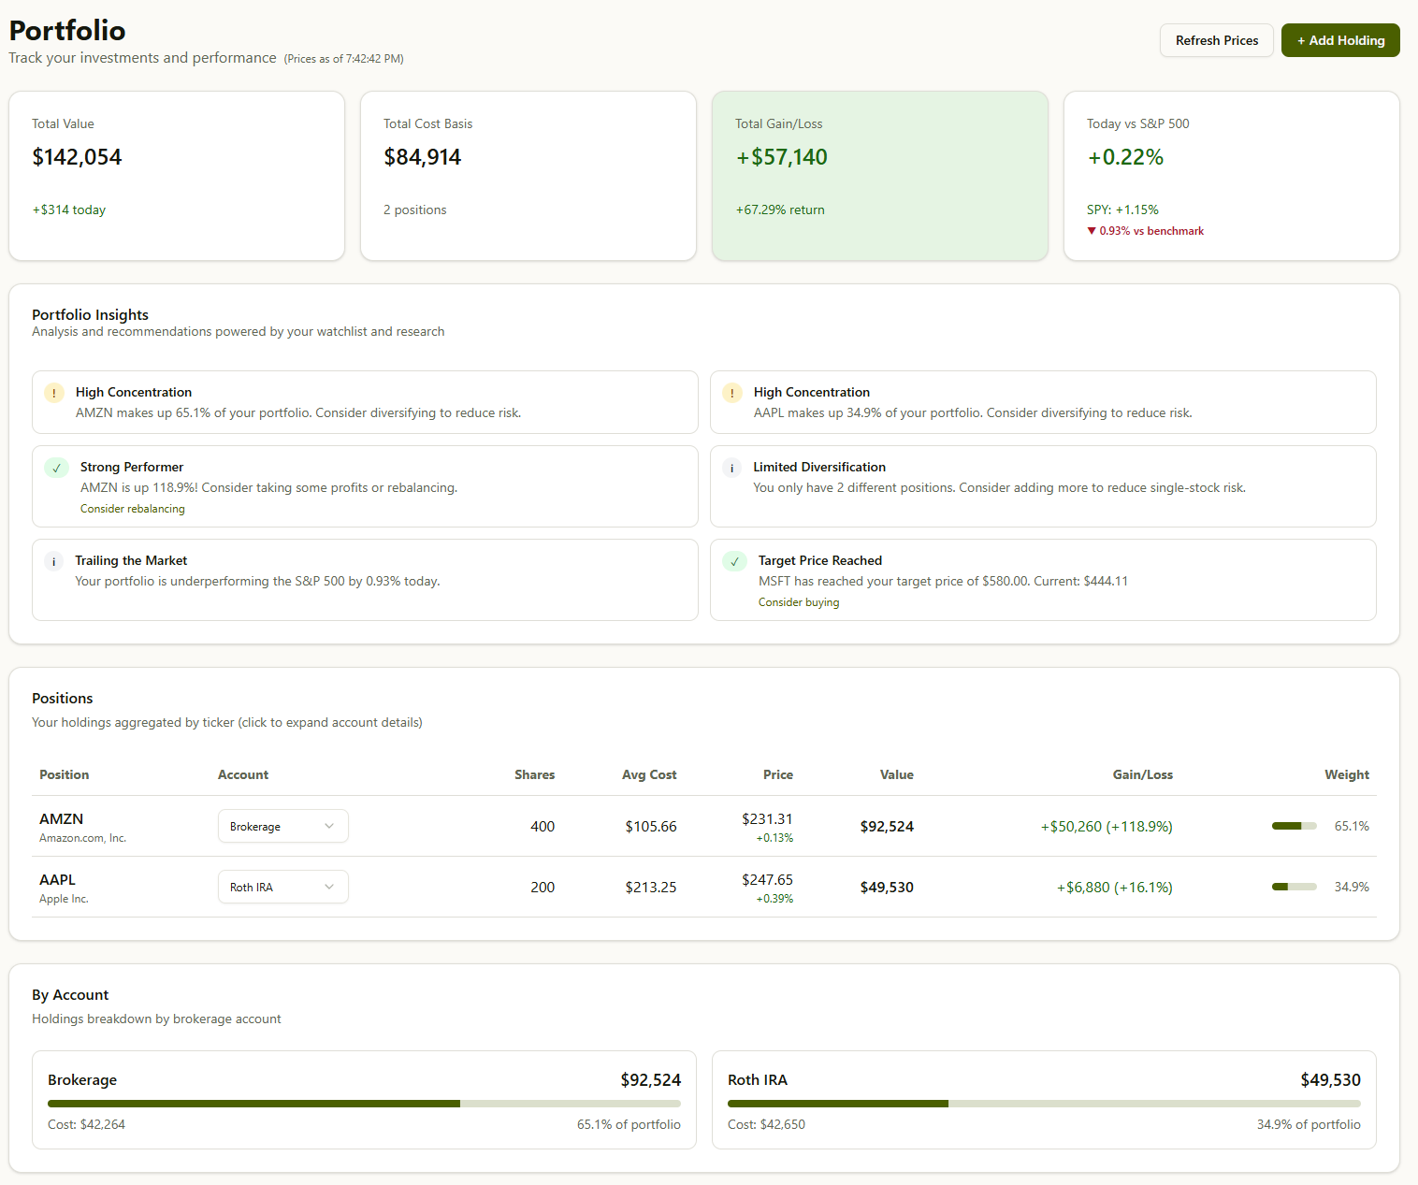Click the red benchmark down-arrow indicator
This screenshot has width=1418, height=1185.
(1092, 230)
